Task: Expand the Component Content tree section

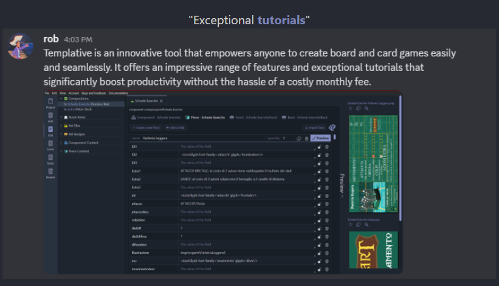Action: (x=61, y=142)
